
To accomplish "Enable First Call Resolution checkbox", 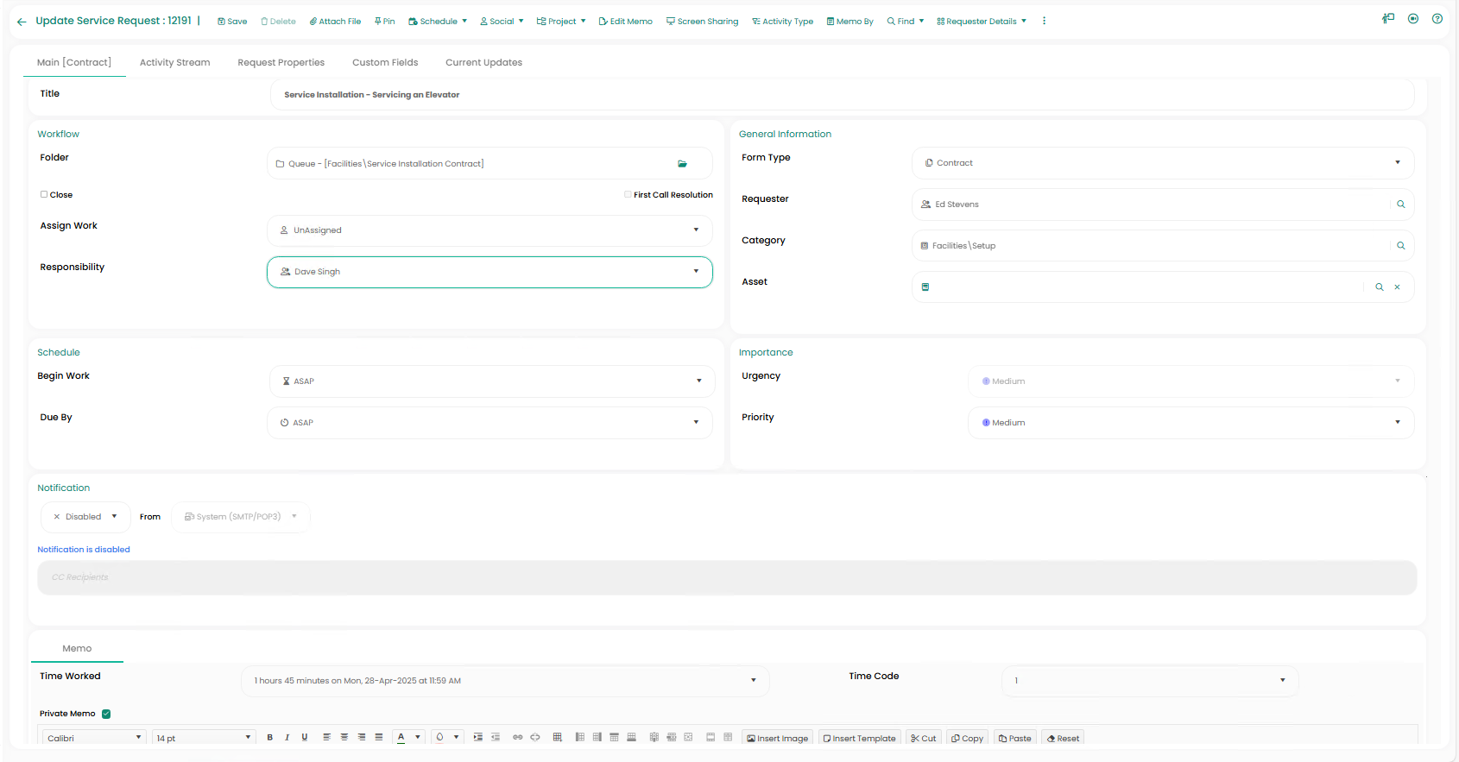I will 628,195.
